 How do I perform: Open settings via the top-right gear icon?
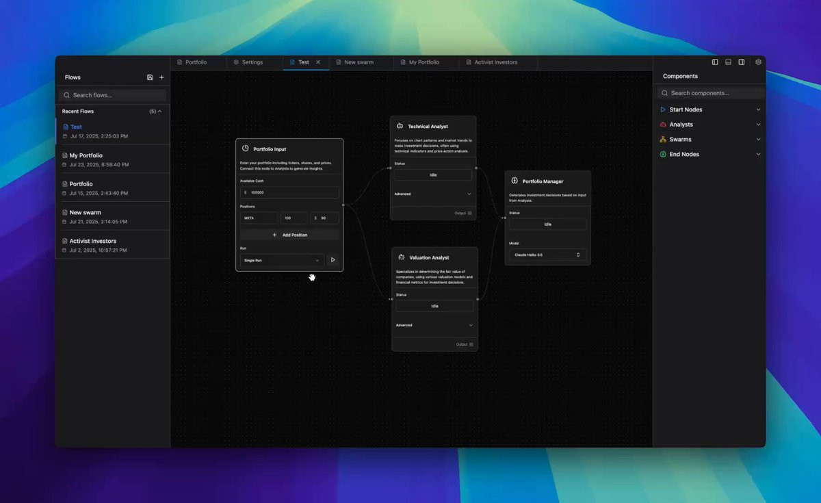[758, 62]
